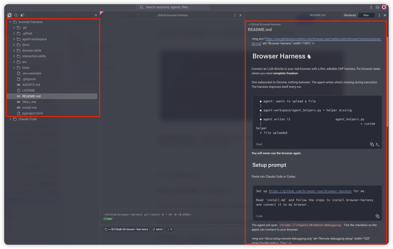Click the 'clear' command in terminal

point(108,219)
